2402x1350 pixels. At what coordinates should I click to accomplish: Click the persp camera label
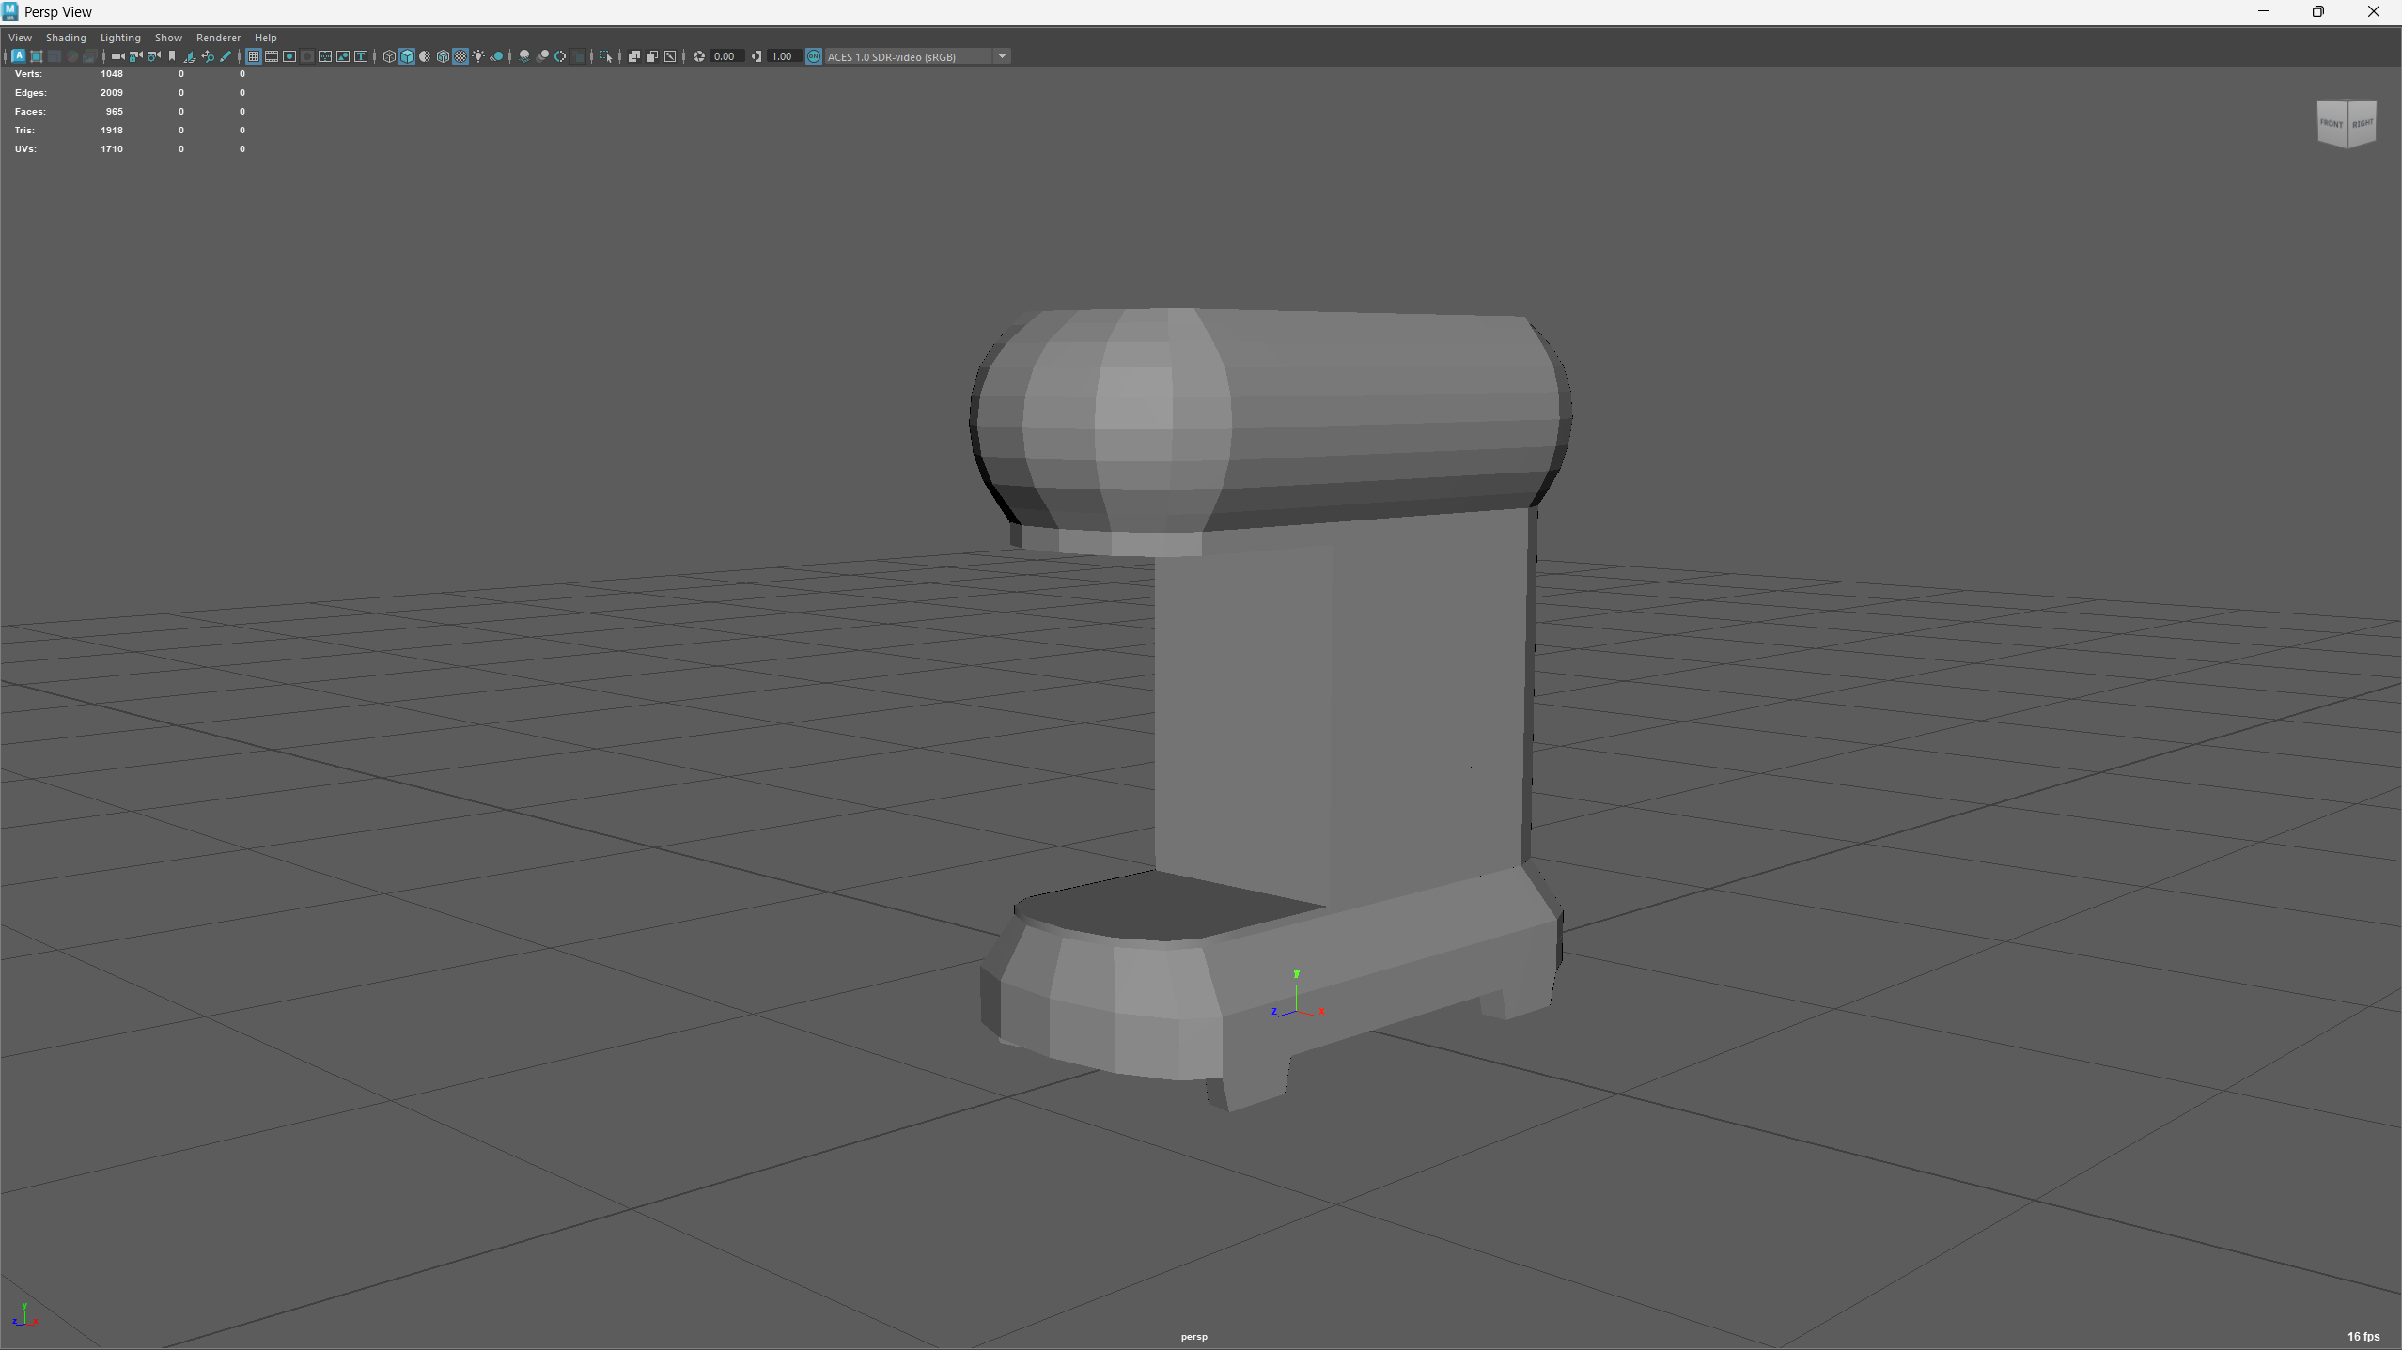click(x=1194, y=1336)
